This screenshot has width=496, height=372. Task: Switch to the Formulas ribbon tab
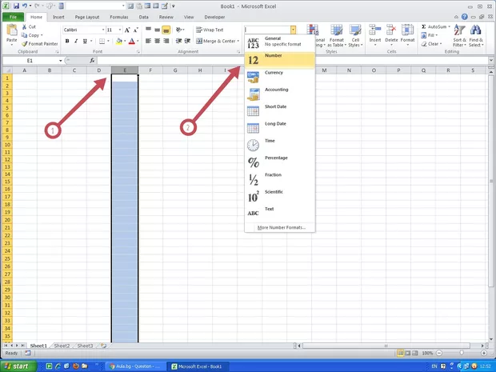tap(119, 17)
